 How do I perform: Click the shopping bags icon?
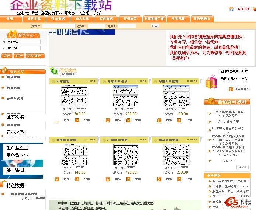[211, 82]
